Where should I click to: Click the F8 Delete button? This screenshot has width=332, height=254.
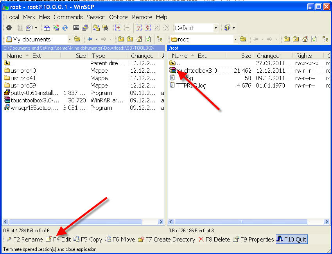[214, 240]
